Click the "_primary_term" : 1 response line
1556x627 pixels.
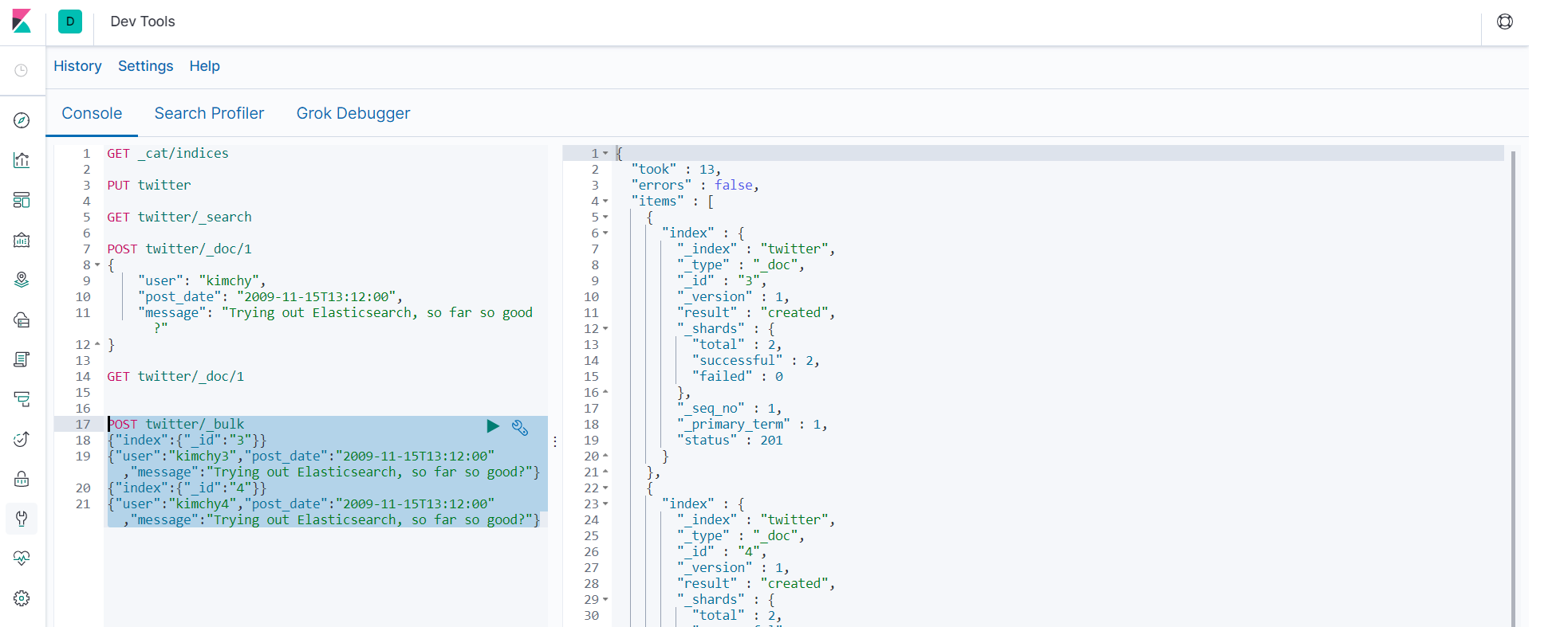pos(752,424)
